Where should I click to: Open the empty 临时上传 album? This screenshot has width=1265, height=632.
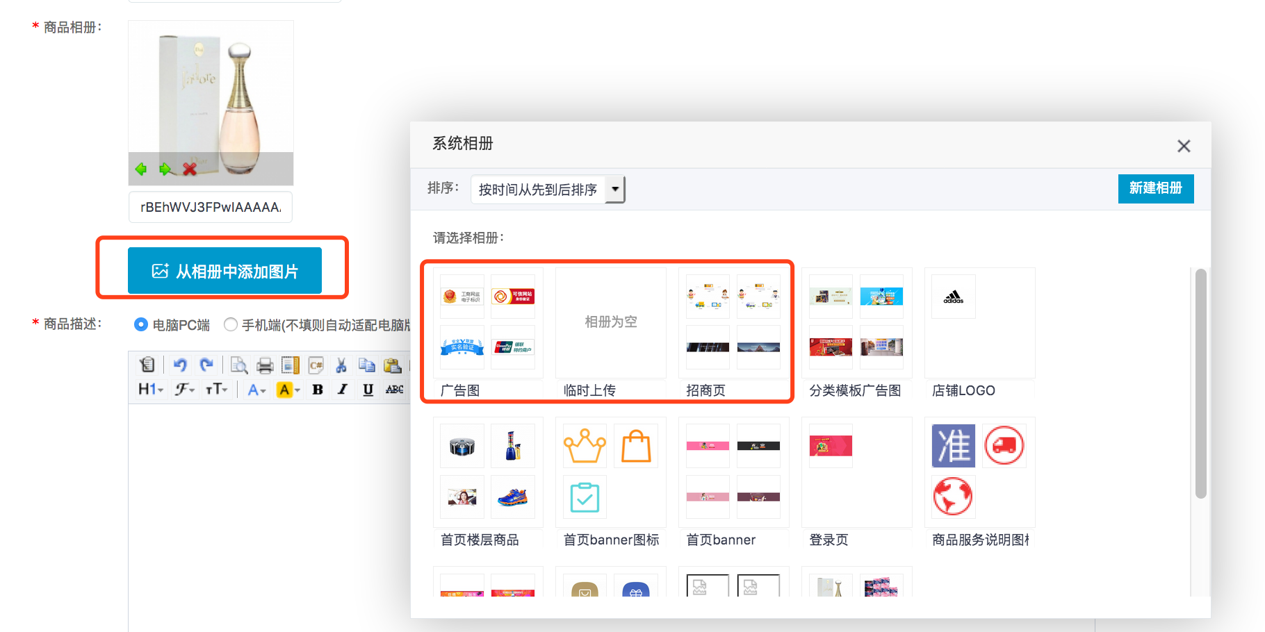coord(610,322)
